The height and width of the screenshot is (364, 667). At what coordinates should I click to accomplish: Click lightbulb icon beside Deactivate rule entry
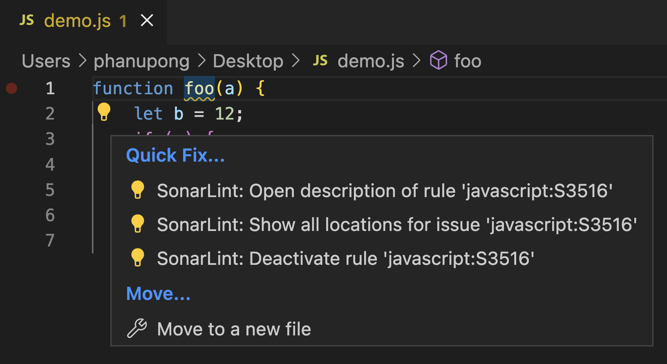[x=137, y=257]
